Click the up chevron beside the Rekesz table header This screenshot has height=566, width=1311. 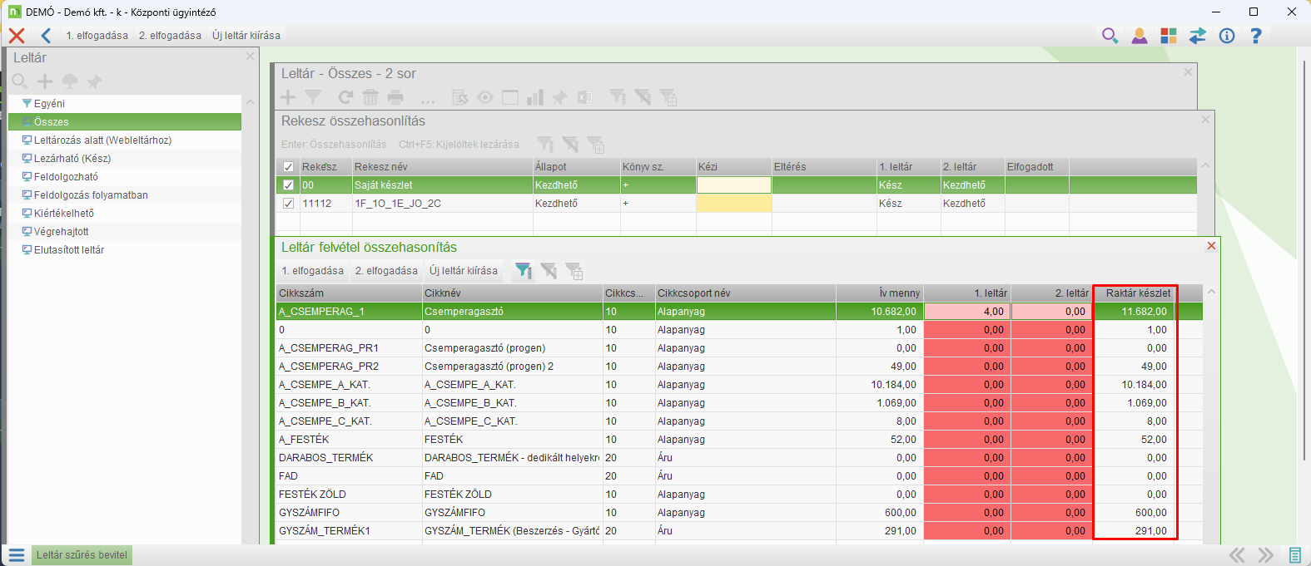pos(1205,166)
